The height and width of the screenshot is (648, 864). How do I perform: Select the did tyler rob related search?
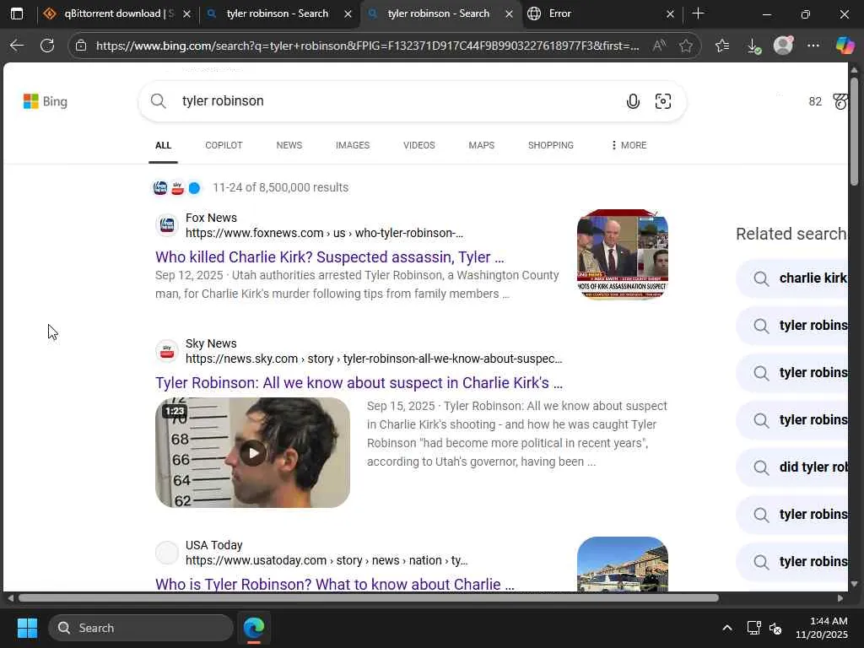[x=791, y=467]
